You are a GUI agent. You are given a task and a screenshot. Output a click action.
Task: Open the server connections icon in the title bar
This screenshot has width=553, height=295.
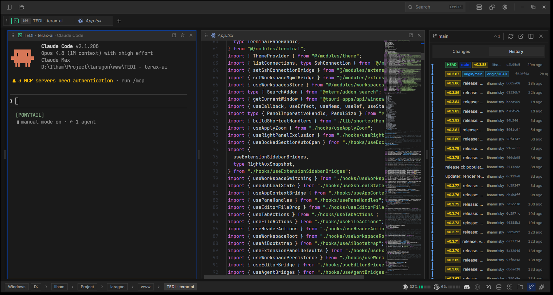pyautogui.click(x=479, y=7)
